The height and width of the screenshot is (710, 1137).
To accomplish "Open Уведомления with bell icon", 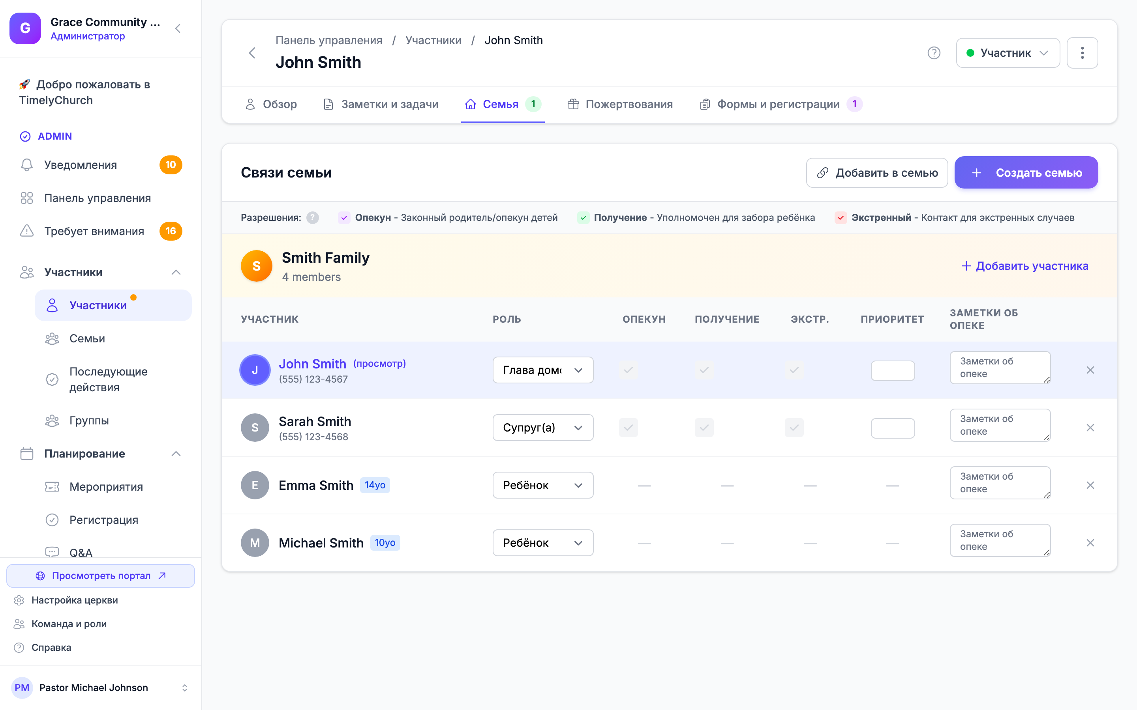I will (101, 165).
